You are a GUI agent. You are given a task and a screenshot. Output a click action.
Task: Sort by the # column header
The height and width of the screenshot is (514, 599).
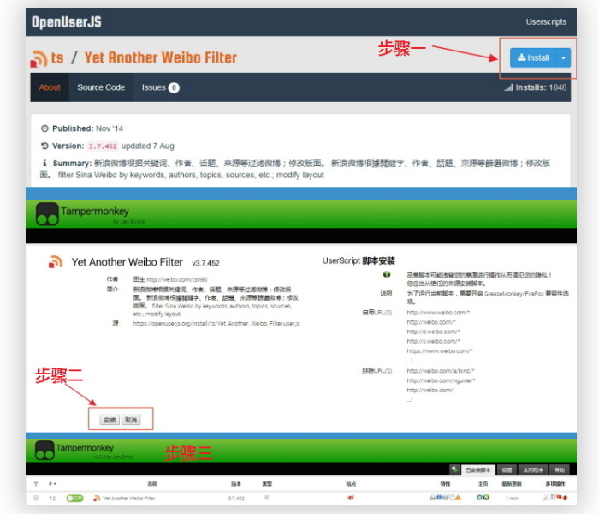(x=52, y=484)
